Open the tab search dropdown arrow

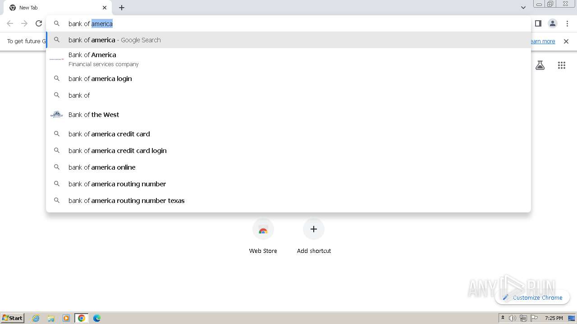[523, 8]
